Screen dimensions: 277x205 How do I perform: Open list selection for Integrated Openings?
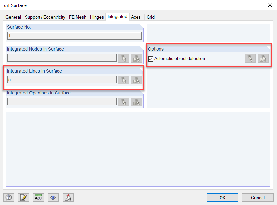136,102
